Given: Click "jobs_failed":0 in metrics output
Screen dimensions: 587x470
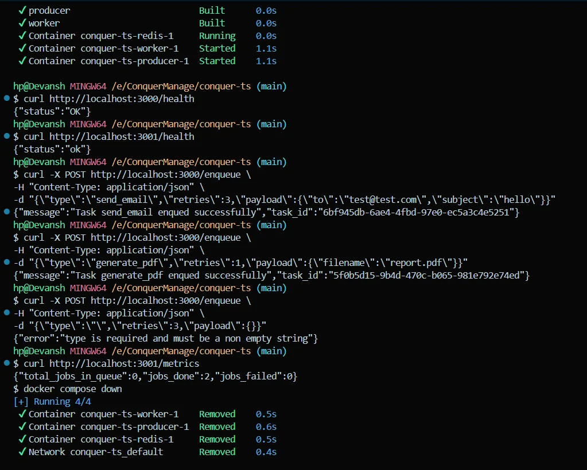Looking at the screenshot, I should [x=255, y=376].
